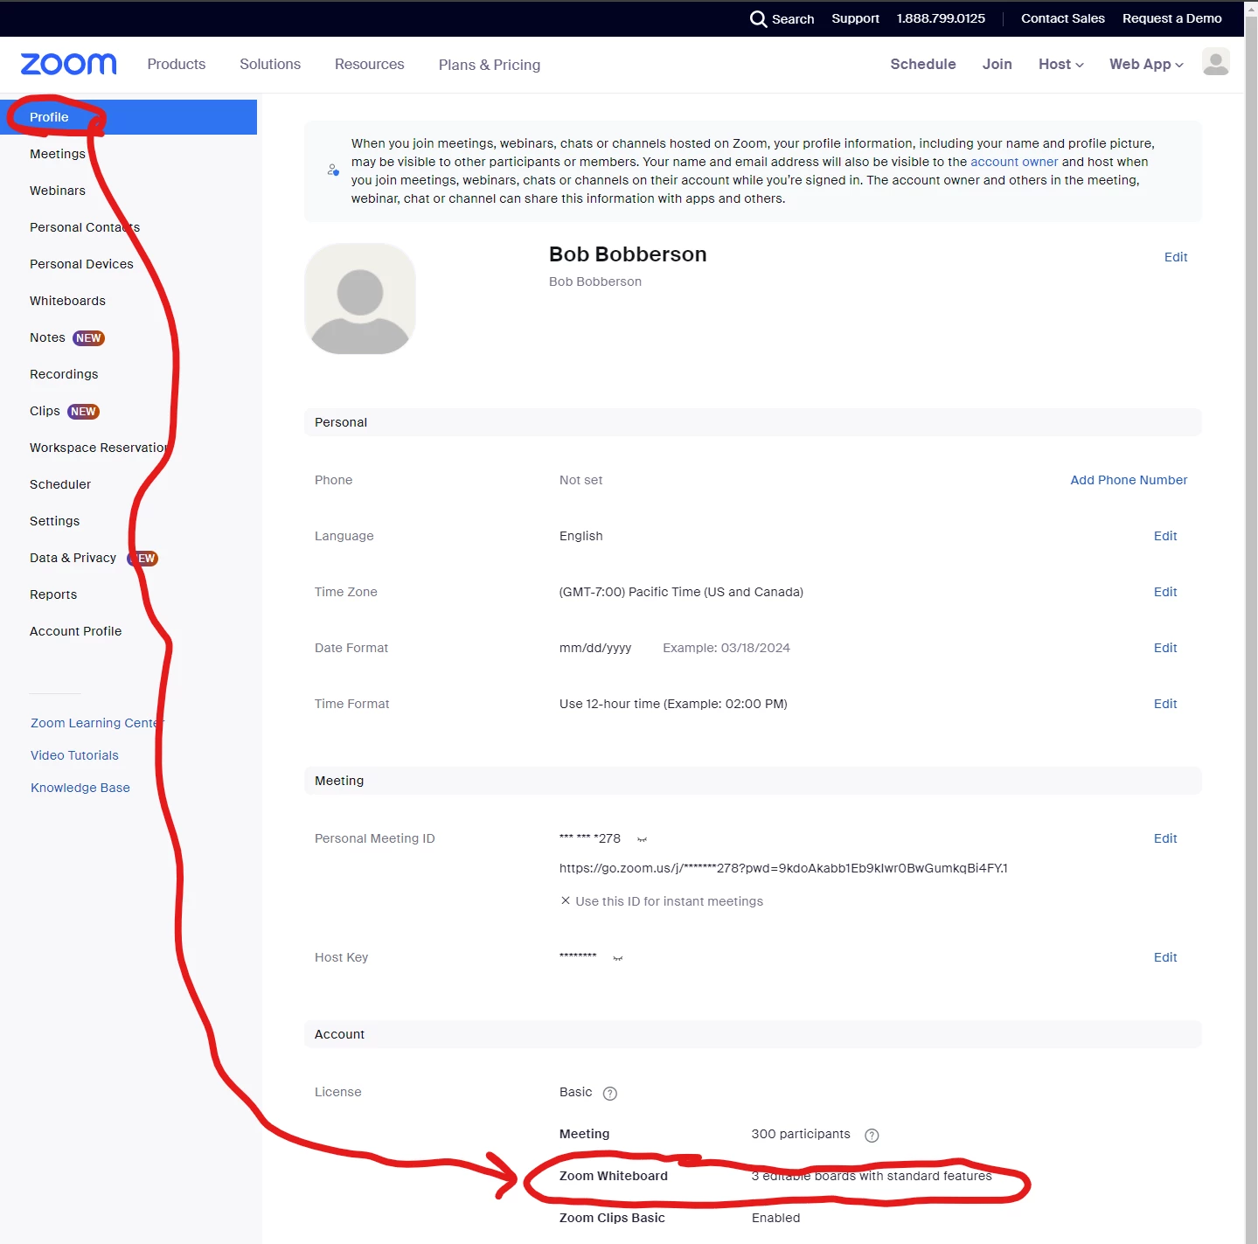
Task: Open Video Tutorials link
Action: (74, 755)
